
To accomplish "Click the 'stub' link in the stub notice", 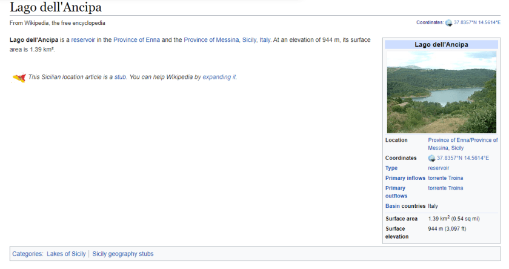I will (x=120, y=78).
